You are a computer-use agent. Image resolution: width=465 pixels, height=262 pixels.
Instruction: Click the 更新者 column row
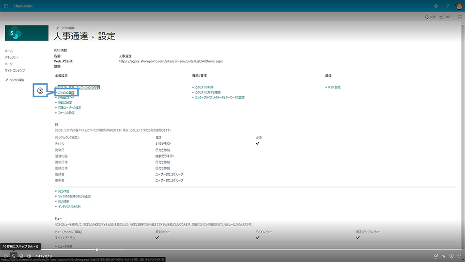coord(60,180)
